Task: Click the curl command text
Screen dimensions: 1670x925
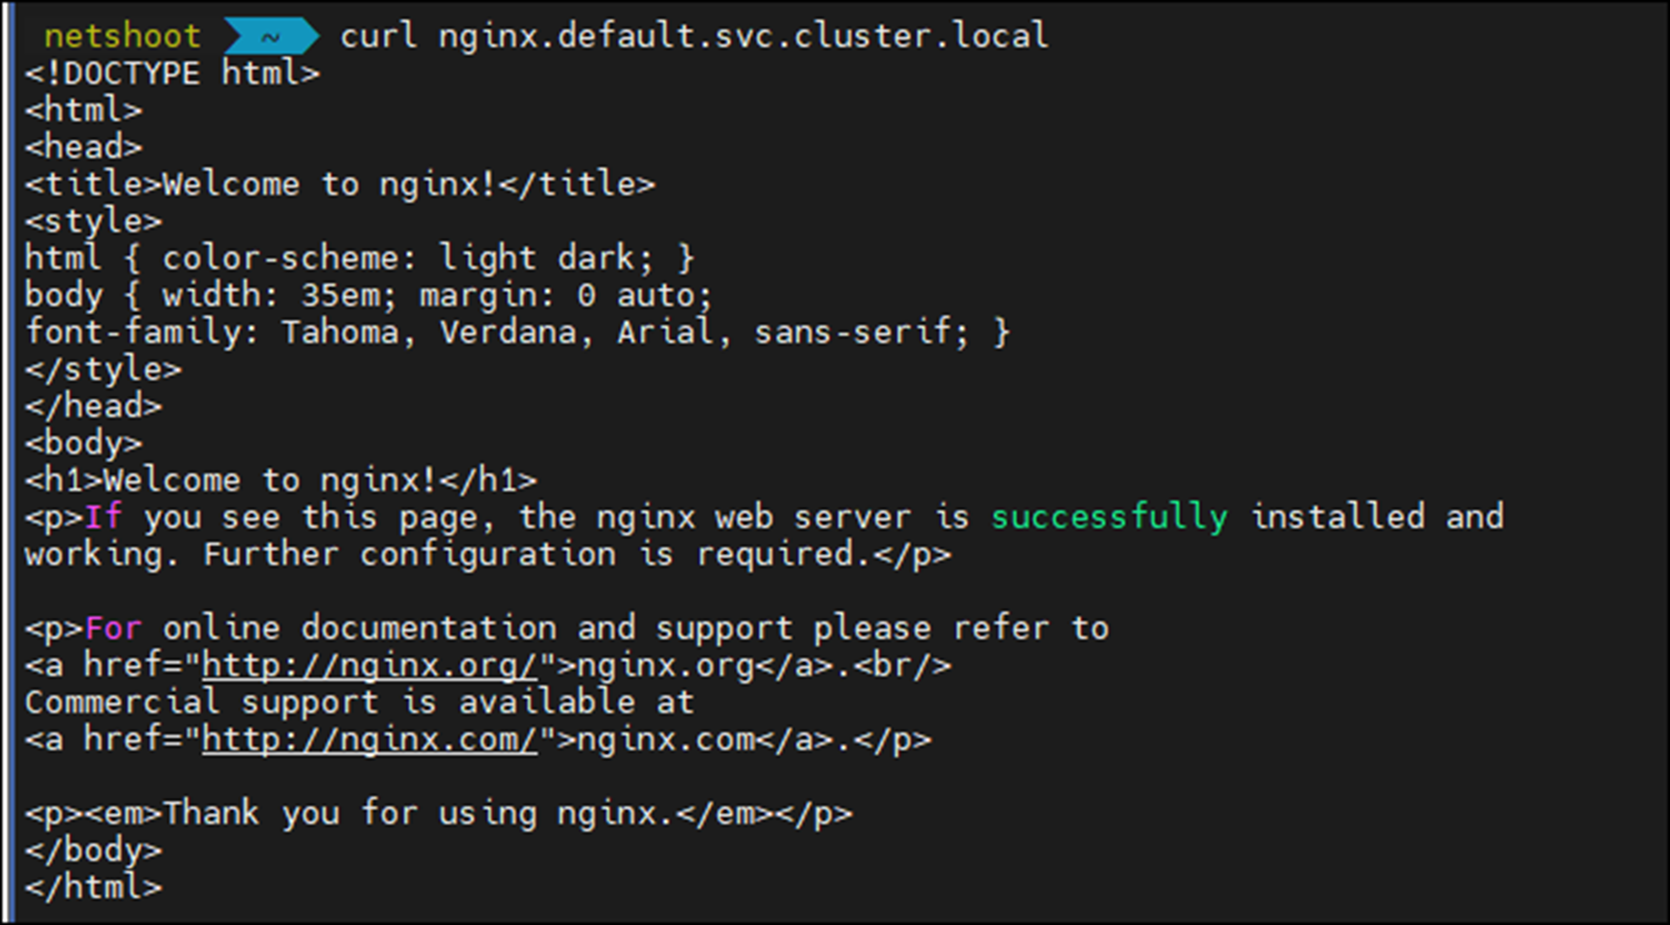Action: (x=378, y=37)
